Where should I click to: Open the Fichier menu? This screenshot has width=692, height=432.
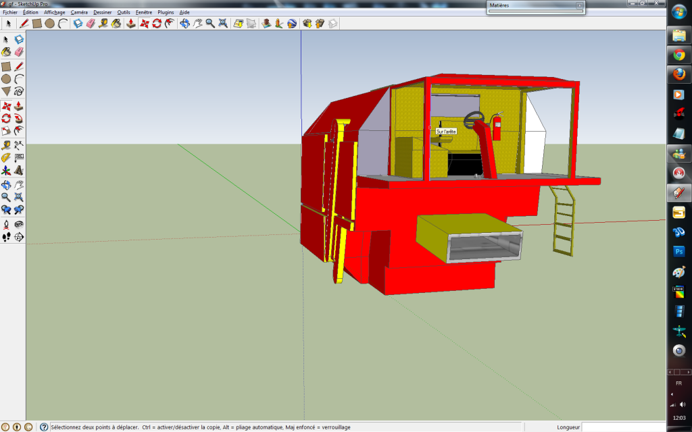[x=10, y=12]
